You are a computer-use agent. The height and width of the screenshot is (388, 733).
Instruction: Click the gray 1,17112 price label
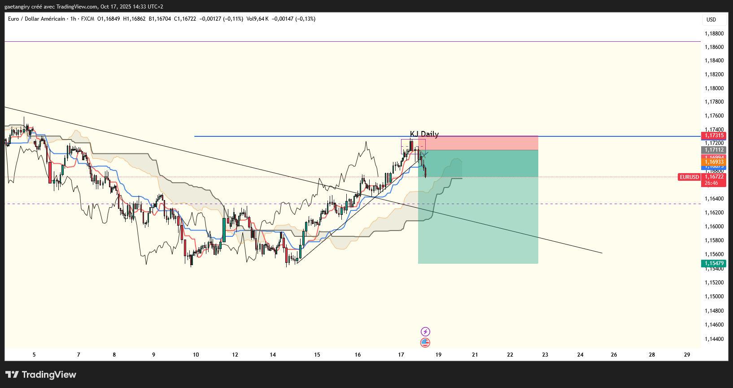[714, 150]
